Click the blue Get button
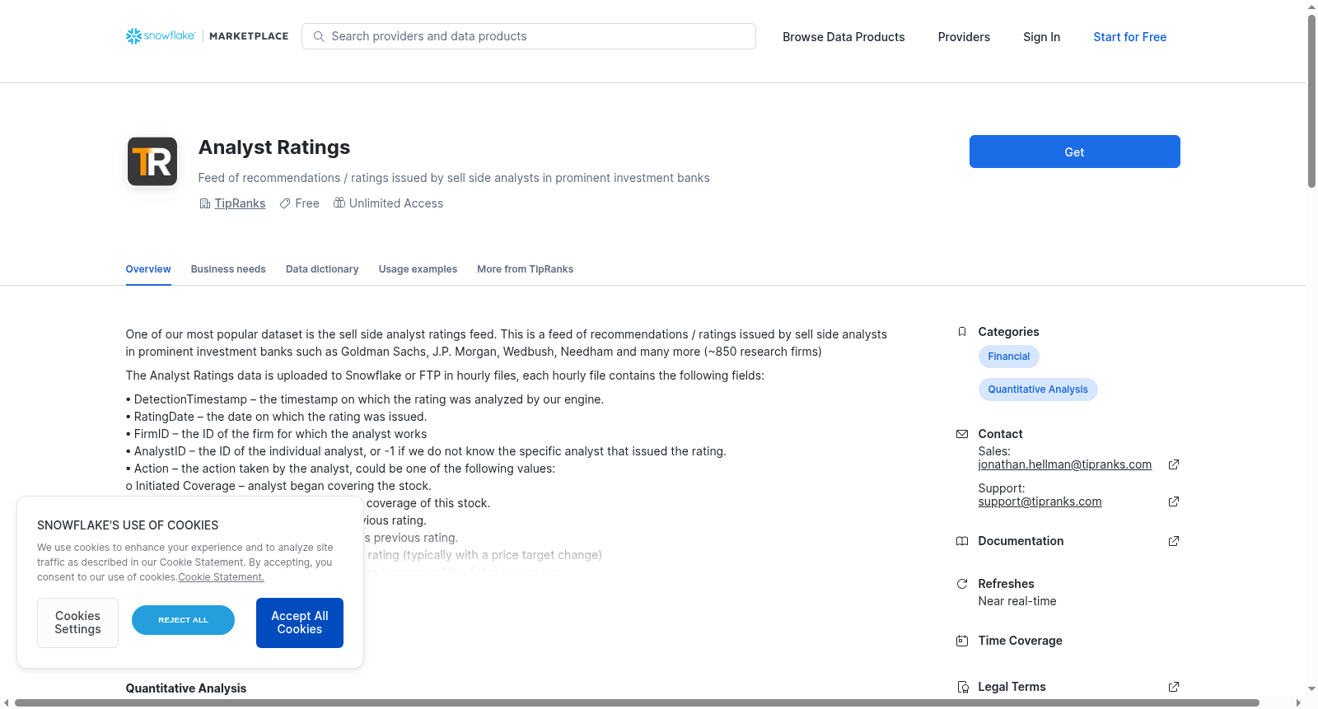This screenshot has height=709, width=1318. point(1074,152)
